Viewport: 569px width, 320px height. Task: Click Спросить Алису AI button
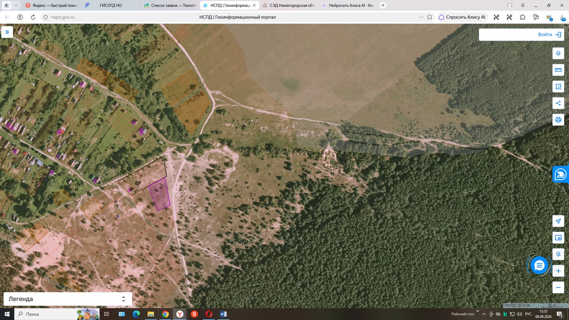pos(462,17)
